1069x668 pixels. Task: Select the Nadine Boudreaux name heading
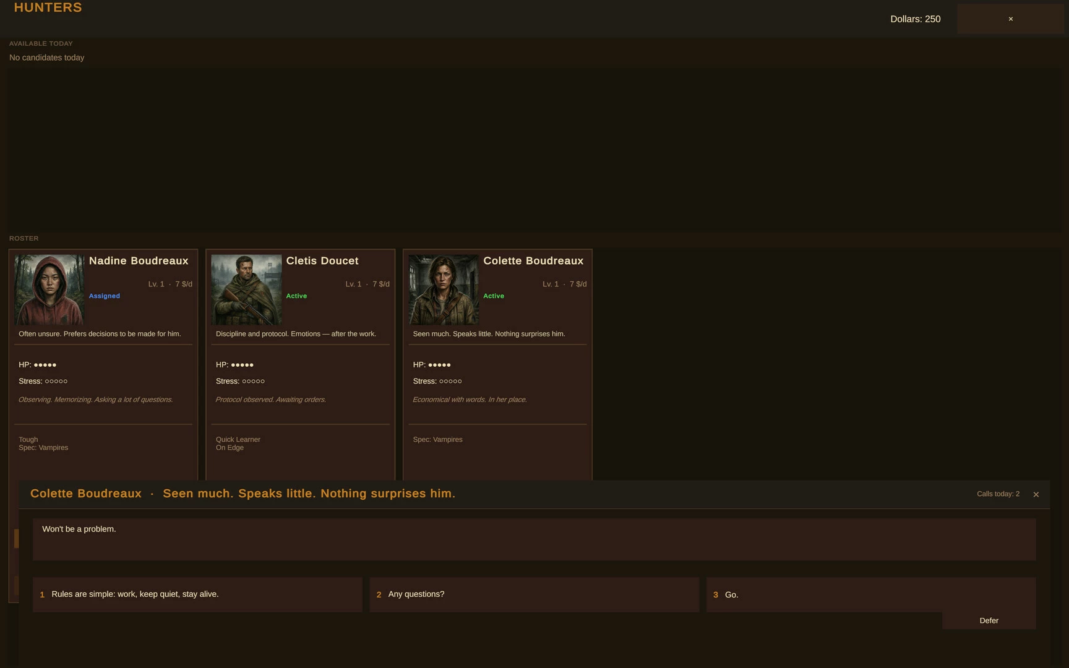(139, 261)
